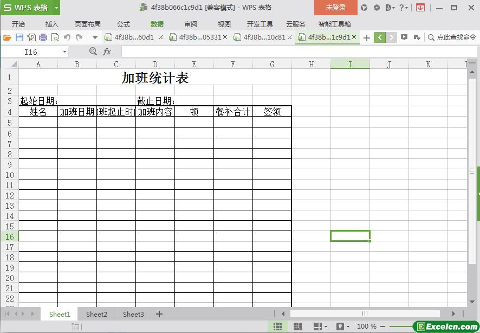Click the open folder icon in toolbar
The image size is (480, 333).
click(x=7, y=37)
